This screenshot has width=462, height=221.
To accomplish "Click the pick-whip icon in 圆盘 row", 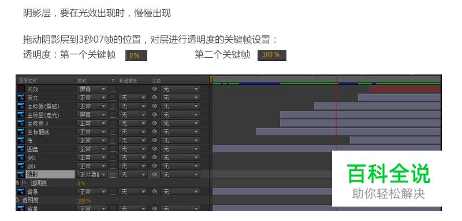I will (155, 149).
